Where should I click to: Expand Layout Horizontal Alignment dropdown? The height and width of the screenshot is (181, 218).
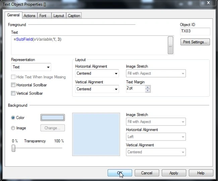coord(97,73)
